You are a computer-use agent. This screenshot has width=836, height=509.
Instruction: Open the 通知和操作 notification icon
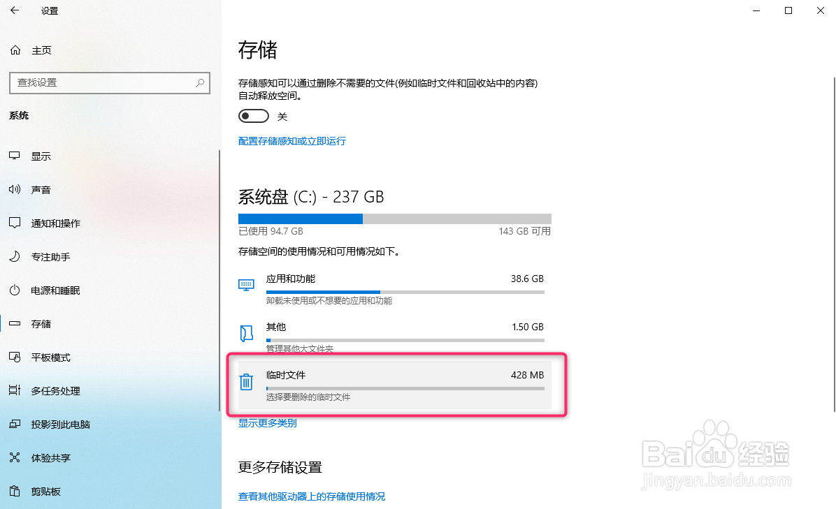[15, 223]
